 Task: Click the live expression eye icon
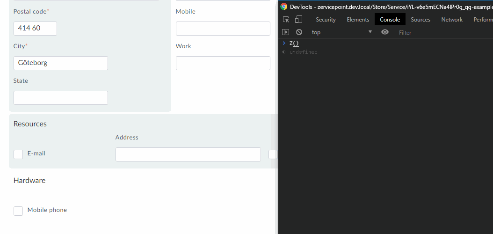pyautogui.click(x=385, y=32)
